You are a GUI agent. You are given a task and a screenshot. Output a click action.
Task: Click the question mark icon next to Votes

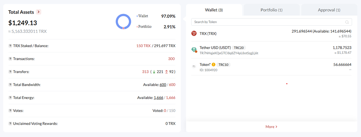point(10,110)
